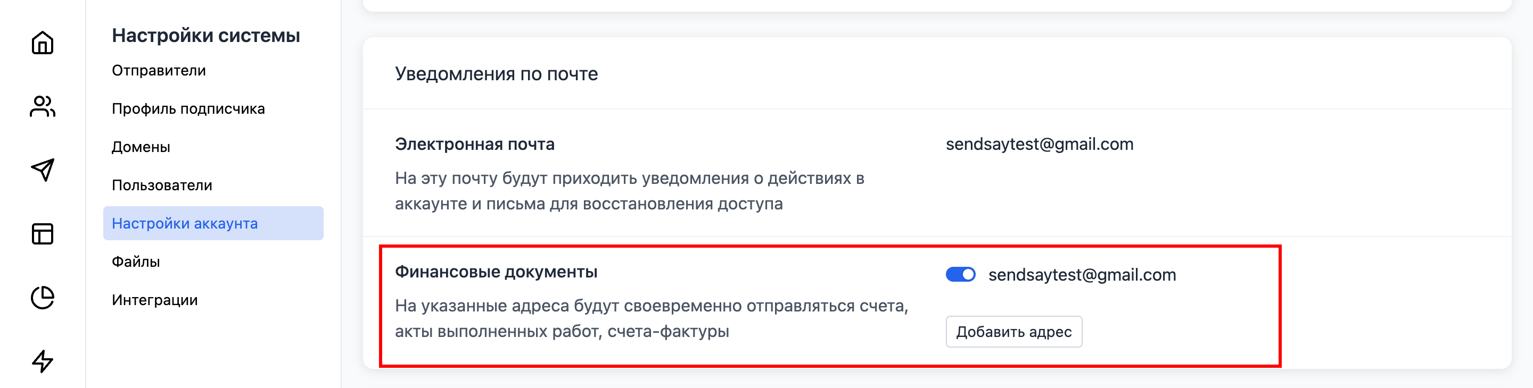Open the Templates layout icon
The height and width of the screenshot is (388, 1533).
[x=42, y=234]
